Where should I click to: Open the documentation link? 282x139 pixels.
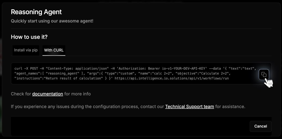click(48, 94)
